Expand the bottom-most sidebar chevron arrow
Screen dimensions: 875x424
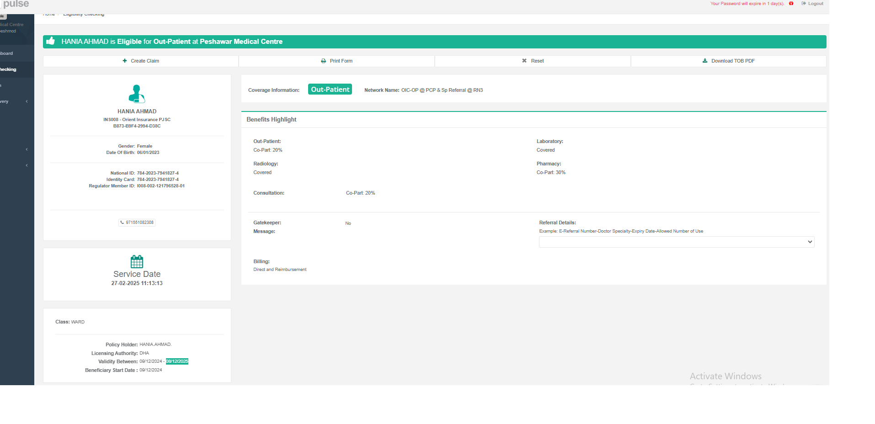[27, 165]
